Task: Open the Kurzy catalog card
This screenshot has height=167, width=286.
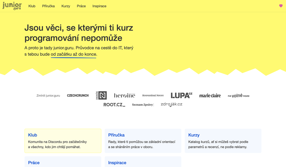Action: pos(223,141)
